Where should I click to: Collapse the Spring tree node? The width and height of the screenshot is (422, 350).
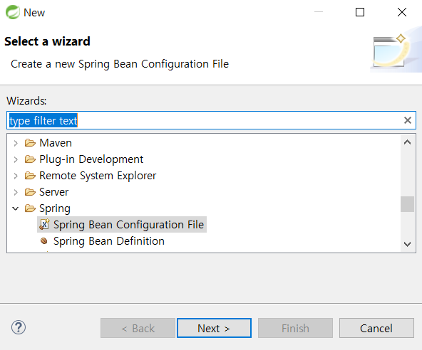coord(16,208)
